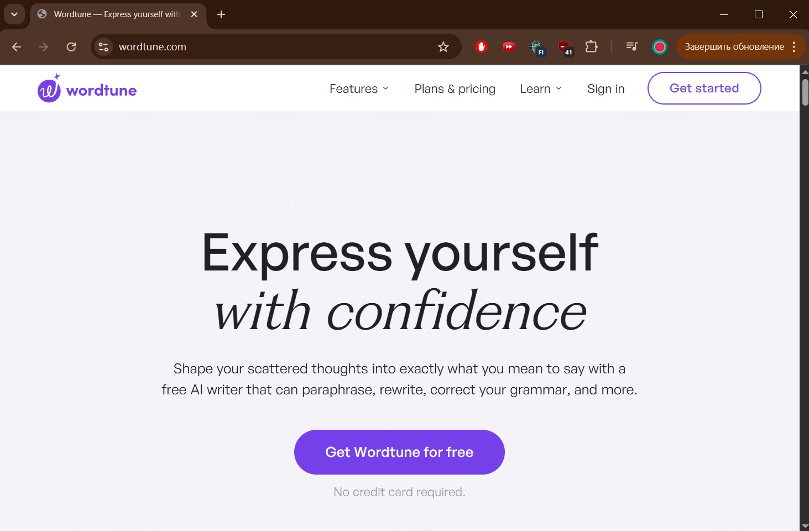
Task: Expand the Learn dropdown menu
Action: tap(540, 89)
